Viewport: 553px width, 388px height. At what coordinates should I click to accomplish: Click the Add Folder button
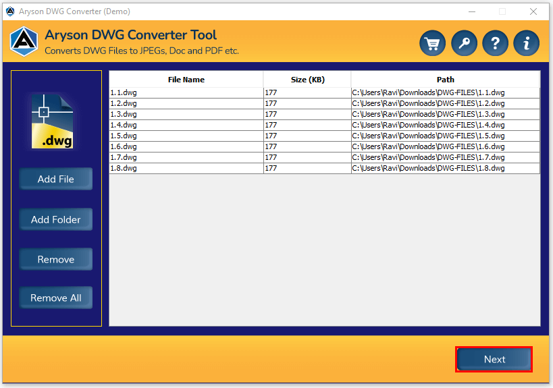(x=56, y=219)
